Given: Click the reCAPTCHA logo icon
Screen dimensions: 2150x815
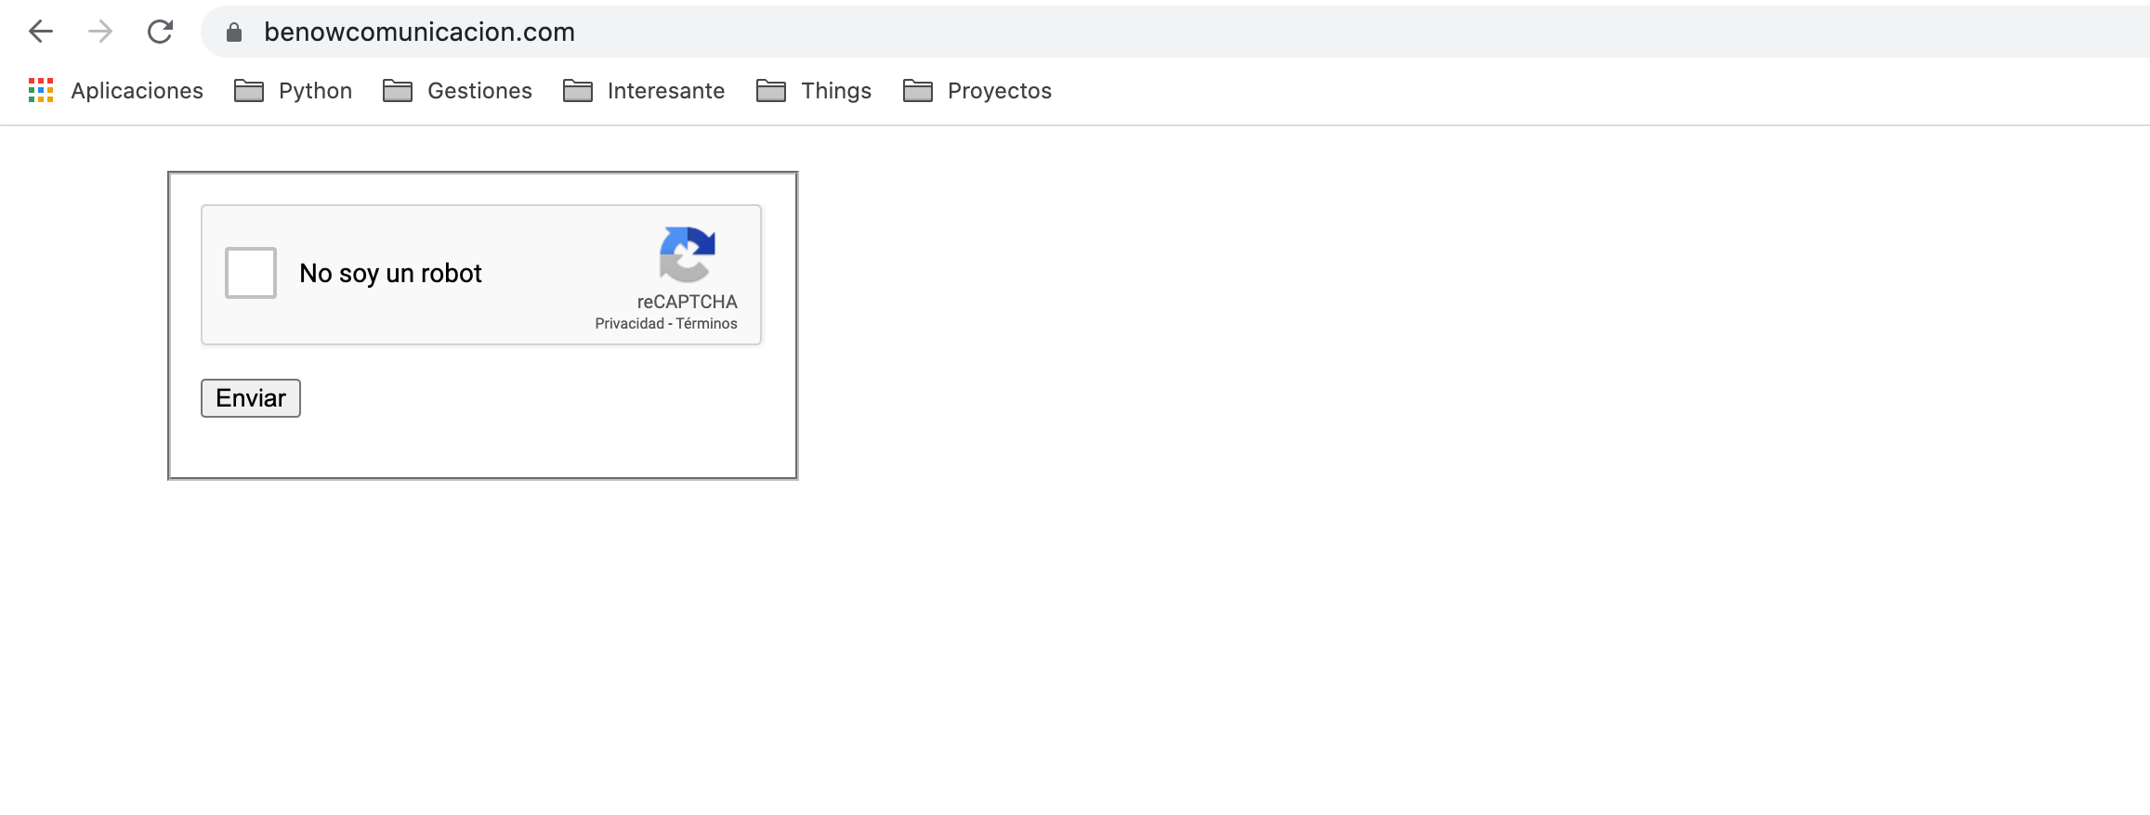Looking at the screenshot, I should point(688,254).
